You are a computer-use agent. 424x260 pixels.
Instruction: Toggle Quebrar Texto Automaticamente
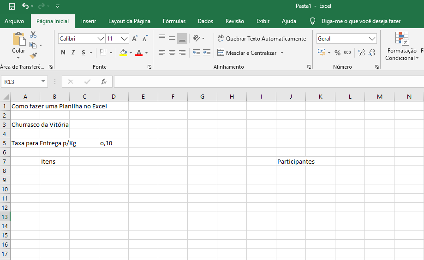[262, 39]
